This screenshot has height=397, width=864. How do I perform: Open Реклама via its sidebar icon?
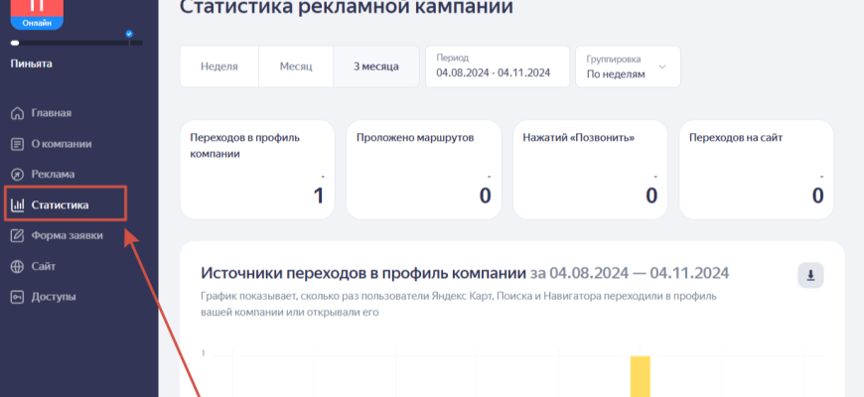(x=17, y=175)
